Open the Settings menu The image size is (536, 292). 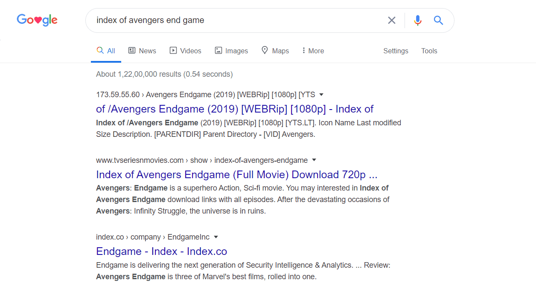point(396,51)
